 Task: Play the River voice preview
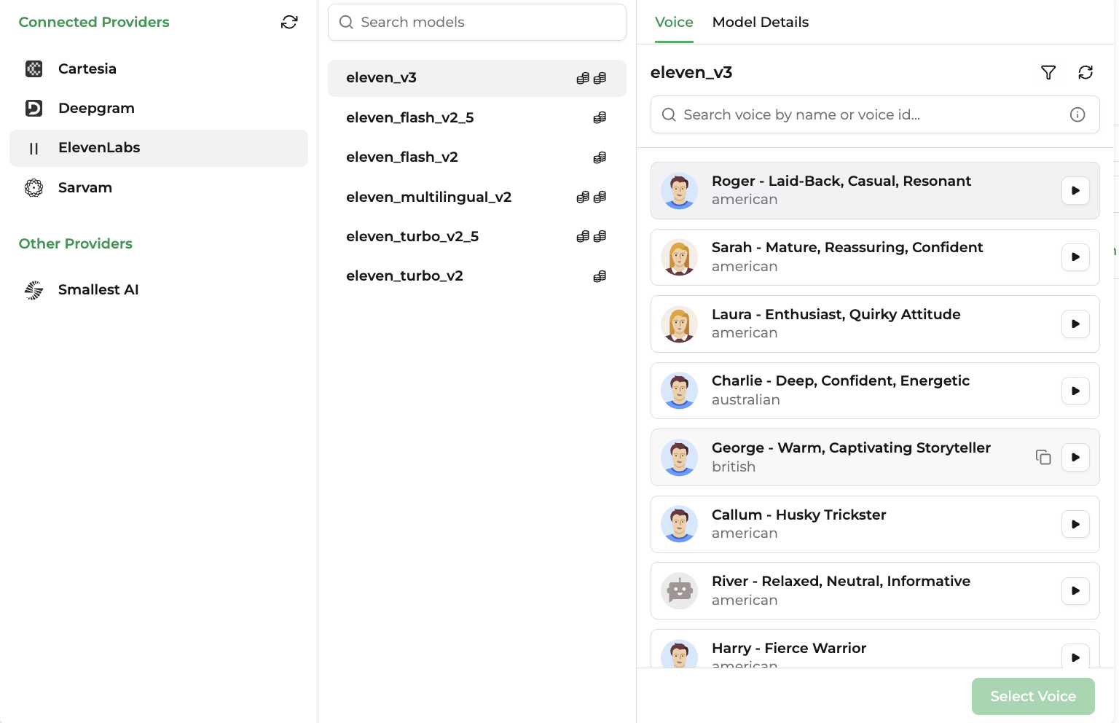(1075, 590)
